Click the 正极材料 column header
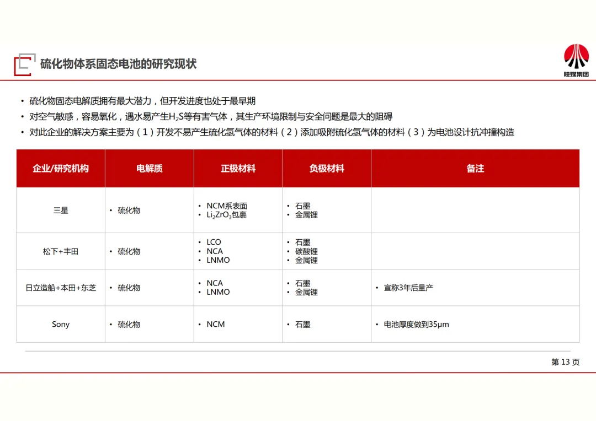The image size is (596, 421). (238, 169)
